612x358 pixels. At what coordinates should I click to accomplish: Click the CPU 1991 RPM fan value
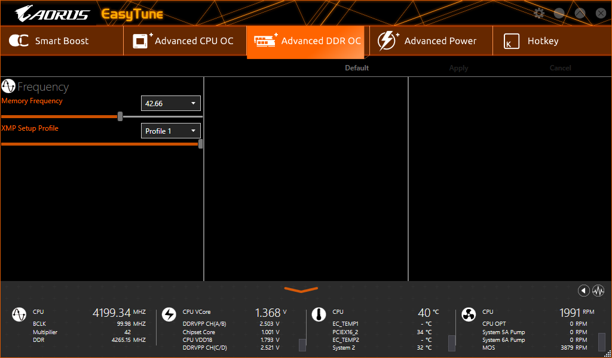tap(577, 313)
